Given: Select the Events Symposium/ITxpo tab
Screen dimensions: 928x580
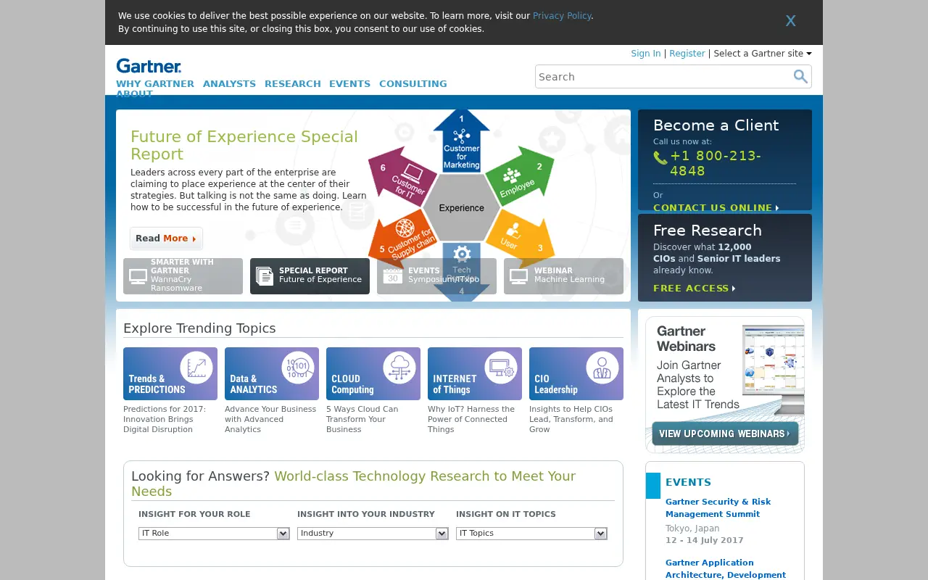Looking at the screenshot, I should (x=436, y=276).
